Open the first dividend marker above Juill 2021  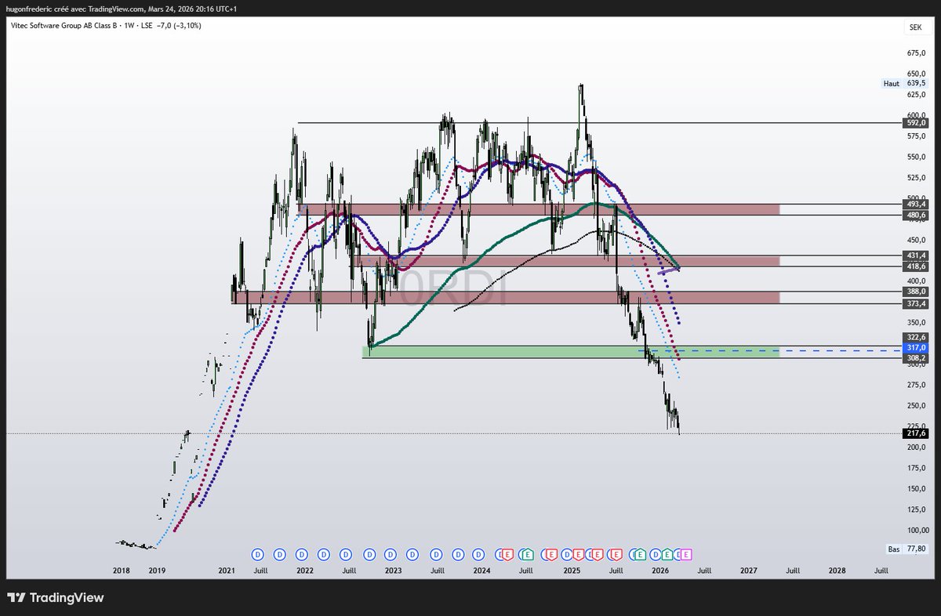pyautogui.click(x=258, y=554)
